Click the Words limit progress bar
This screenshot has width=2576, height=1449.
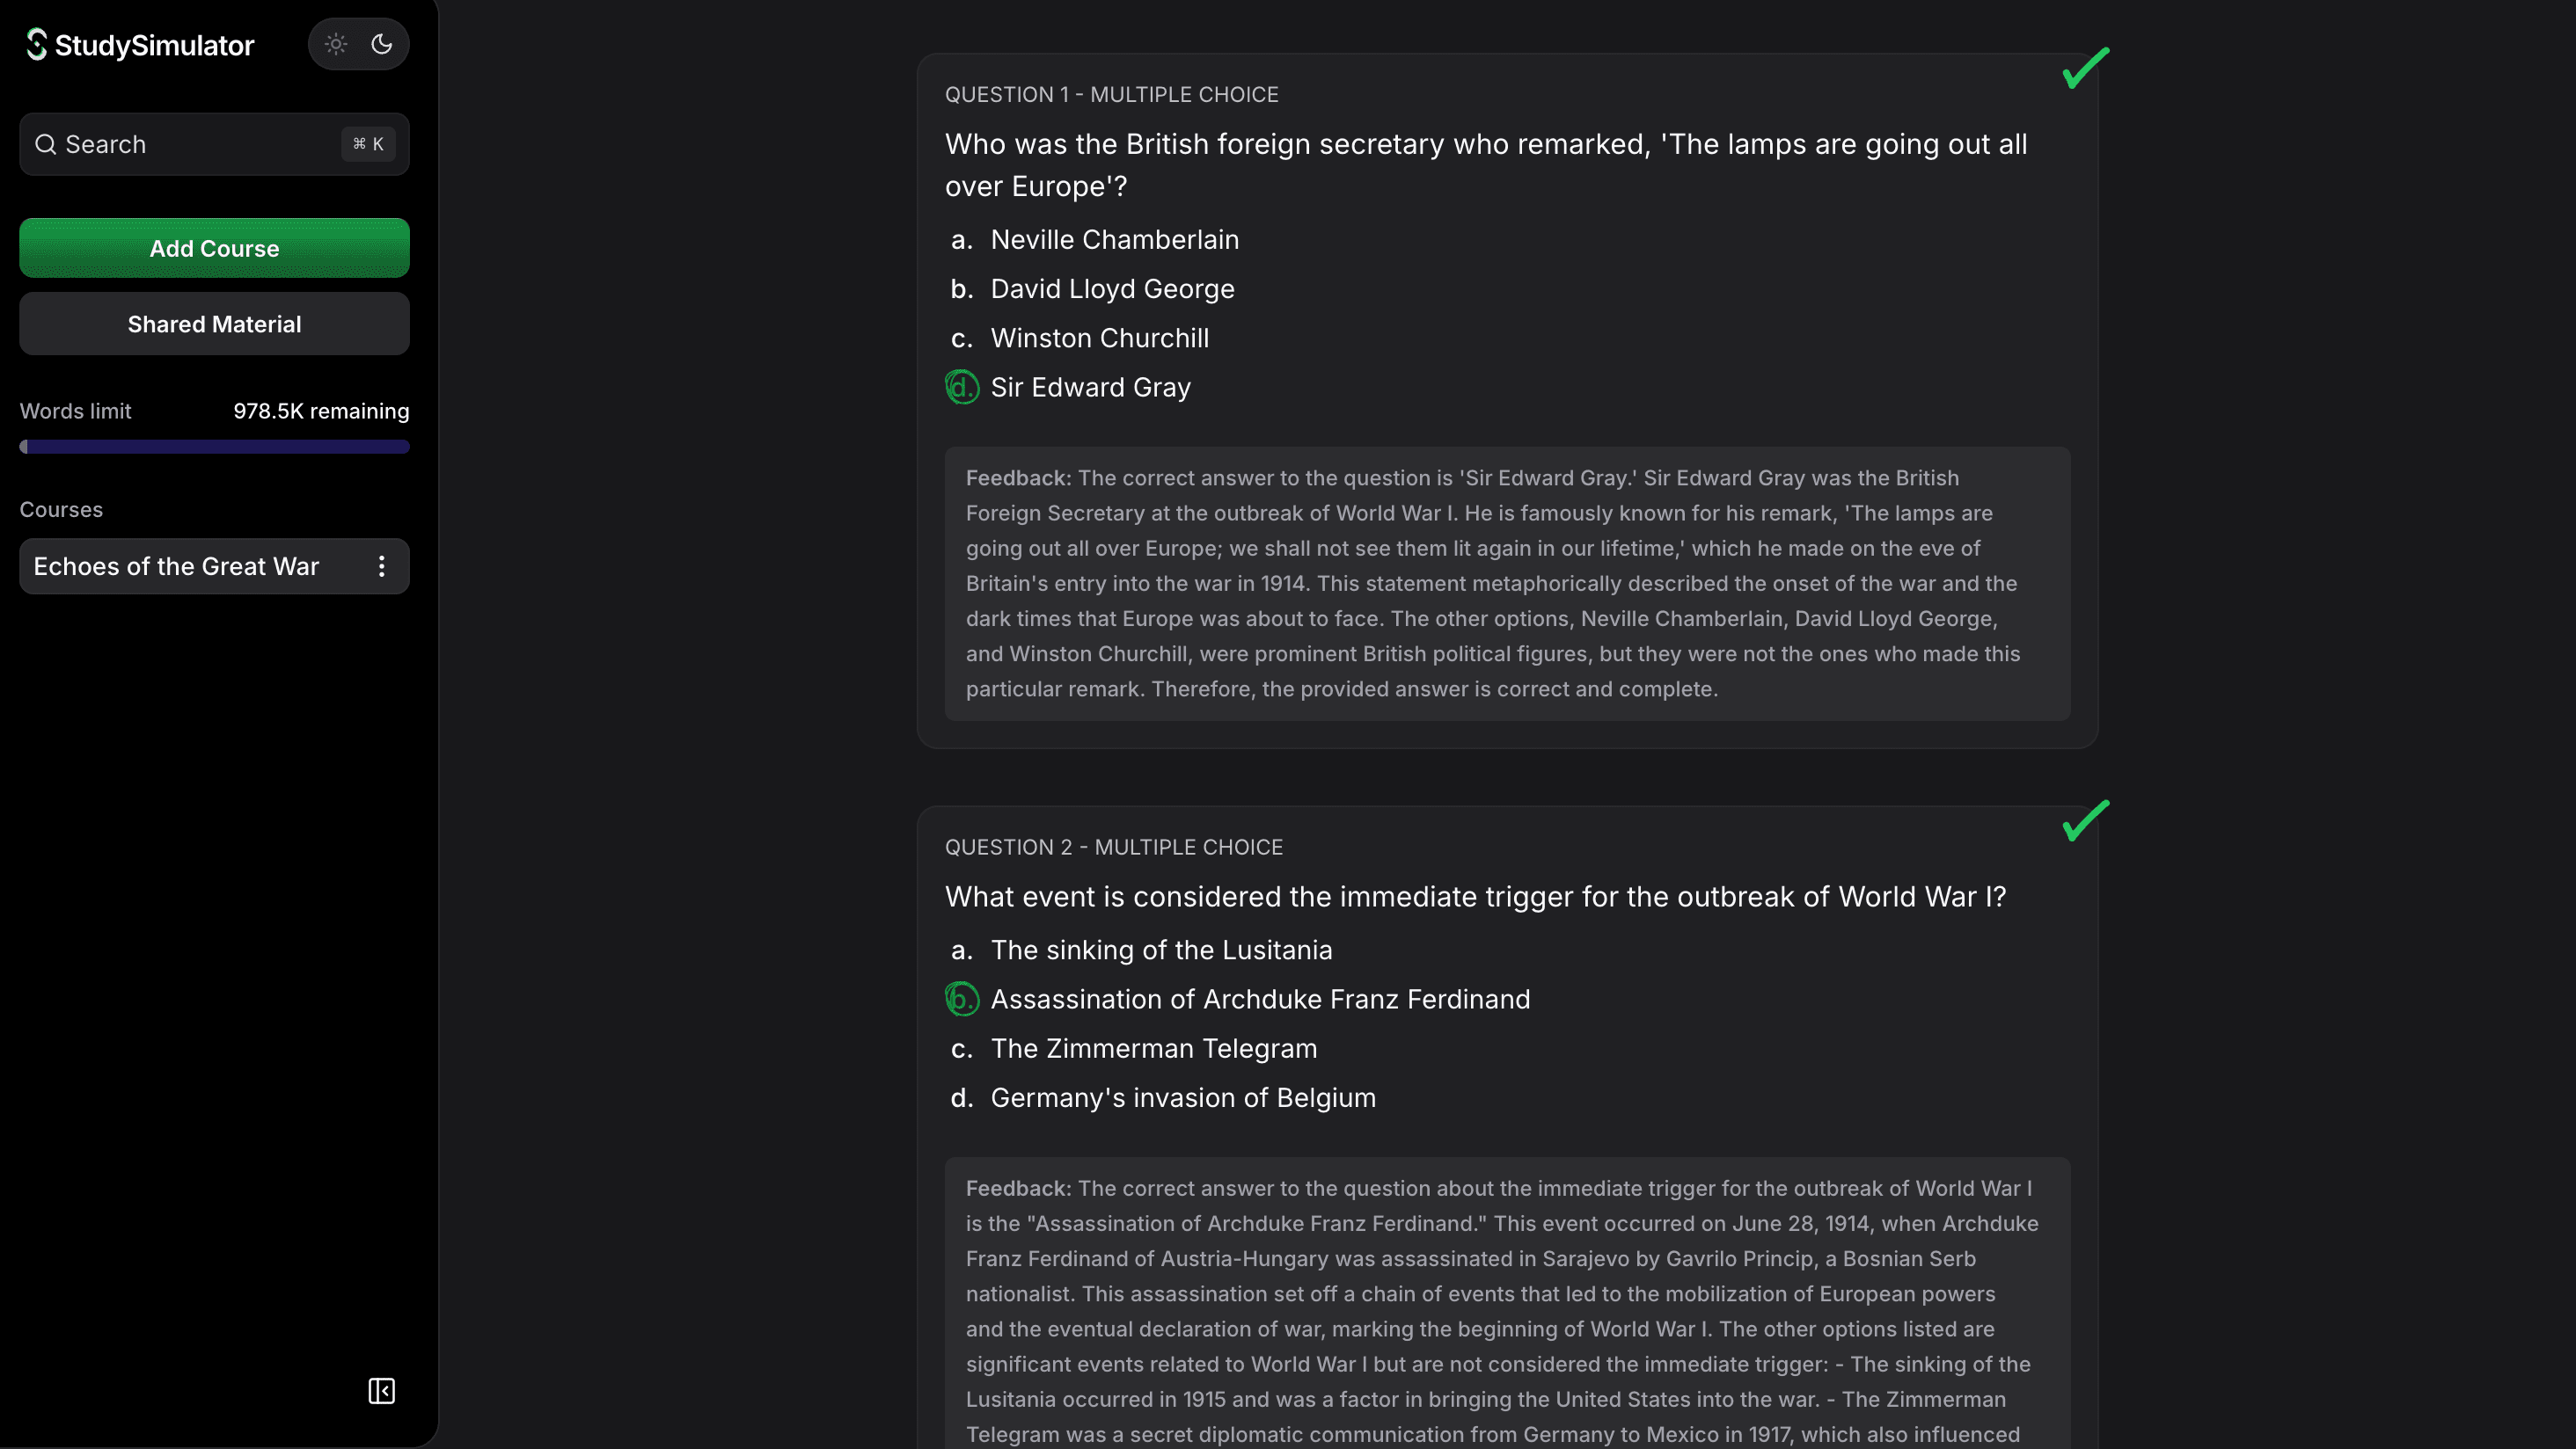pyautogui.click(x=214, y=447)
